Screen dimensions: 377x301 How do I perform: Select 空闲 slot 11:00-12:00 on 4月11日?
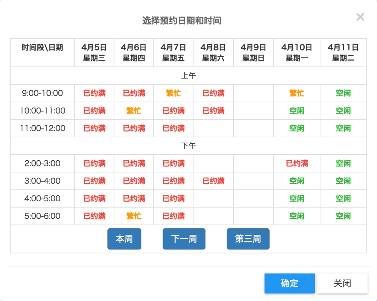[343, 128]
